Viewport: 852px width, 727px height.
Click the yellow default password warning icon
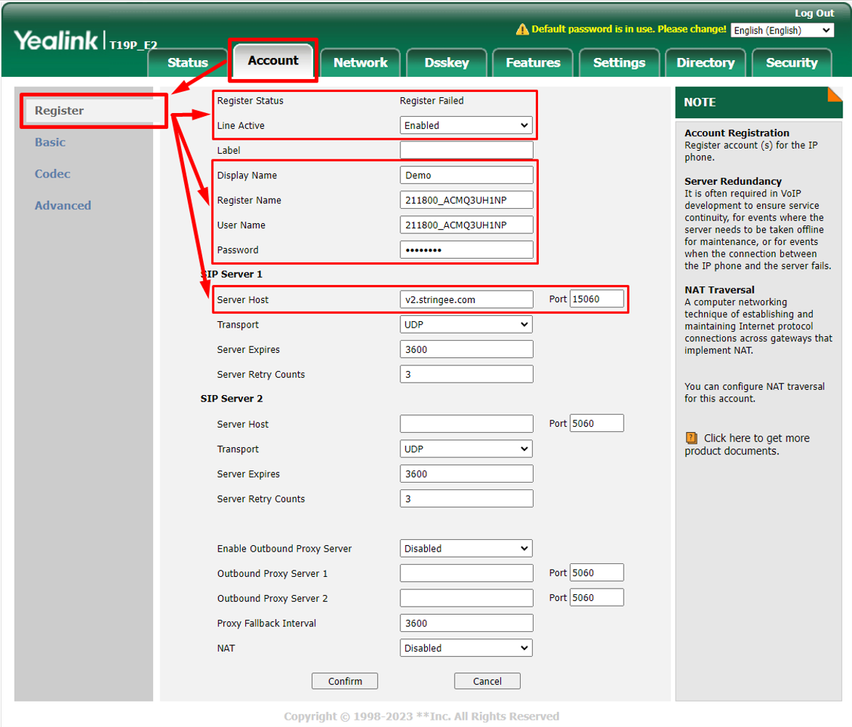[522, 30]
